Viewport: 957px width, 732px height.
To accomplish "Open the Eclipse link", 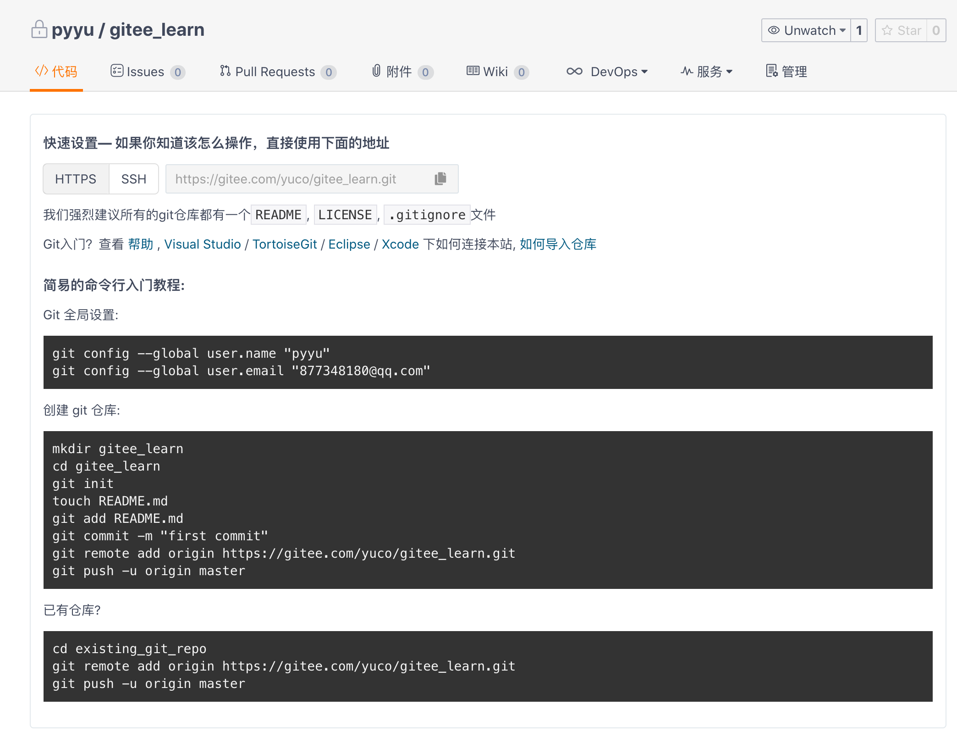I will [x=349, y=244].
